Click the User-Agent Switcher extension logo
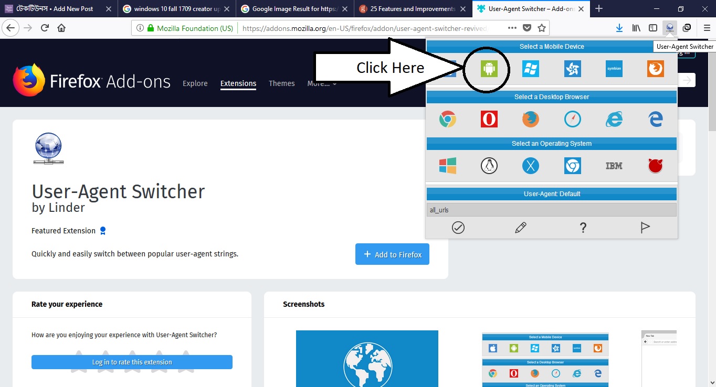 [48, 148]
